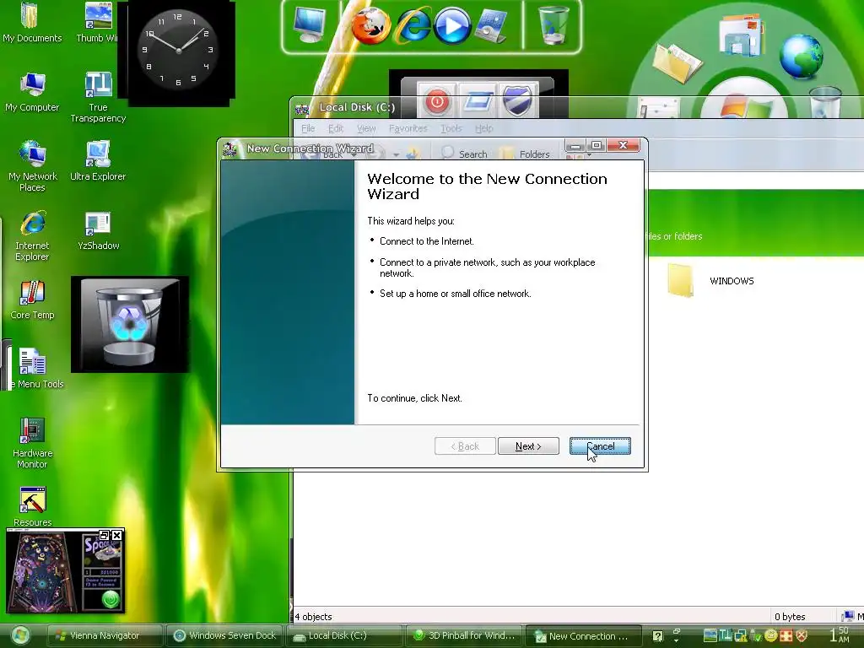The image size is (864, 648).
Task: Click the taskbar clock showing 1:50 AM
Action: pyautogui.click(x=840, y=635)
